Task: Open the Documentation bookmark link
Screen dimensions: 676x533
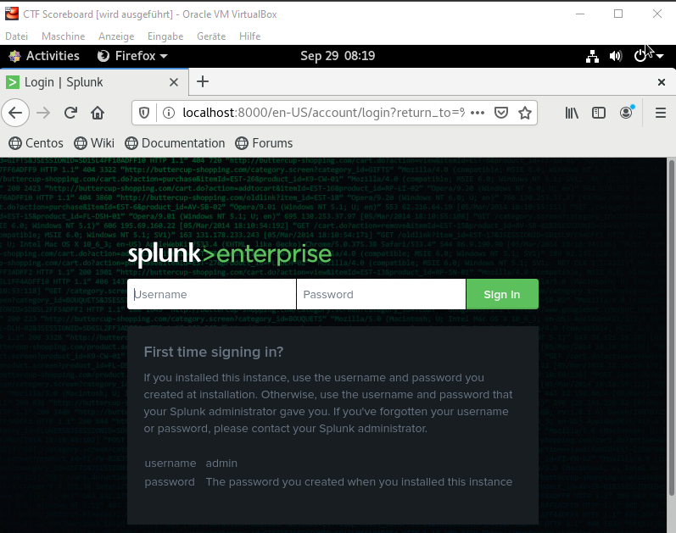Action: coord(175,143)
